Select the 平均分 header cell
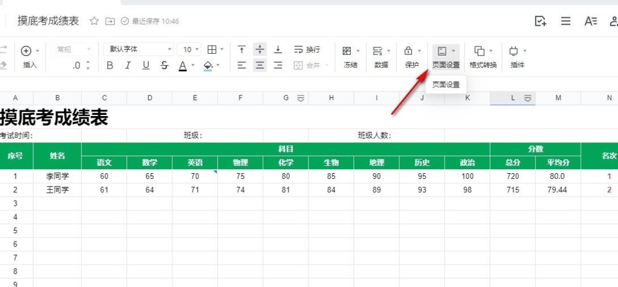Image resolution: width=618 pixels, height=287 pixels. (x=558, y=162)
